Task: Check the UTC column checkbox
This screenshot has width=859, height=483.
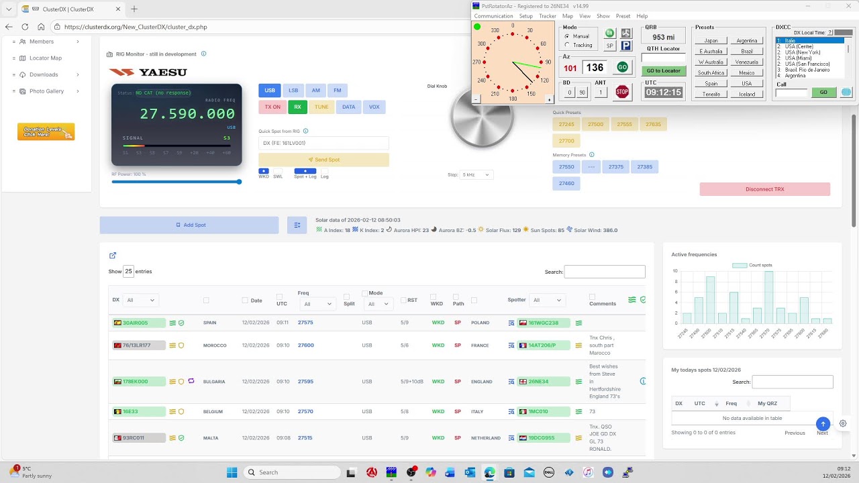Action: (x=279, y=296)
